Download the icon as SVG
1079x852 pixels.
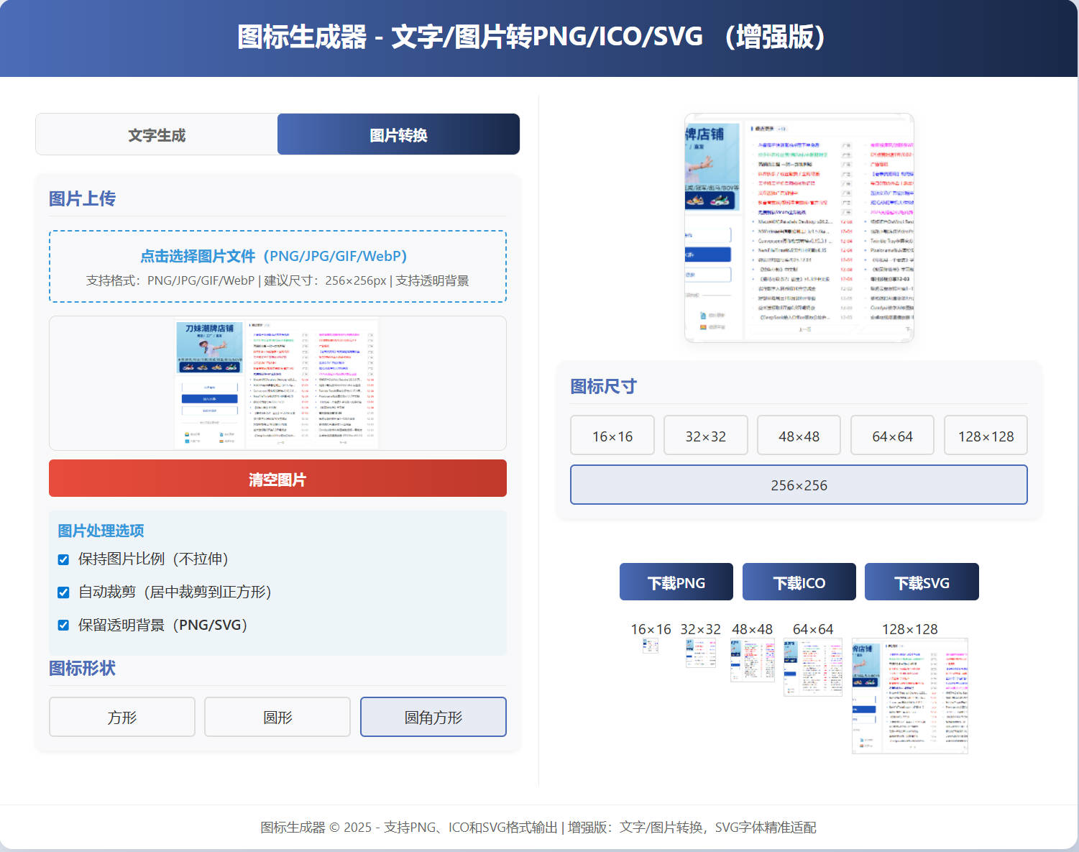[921, 582]
